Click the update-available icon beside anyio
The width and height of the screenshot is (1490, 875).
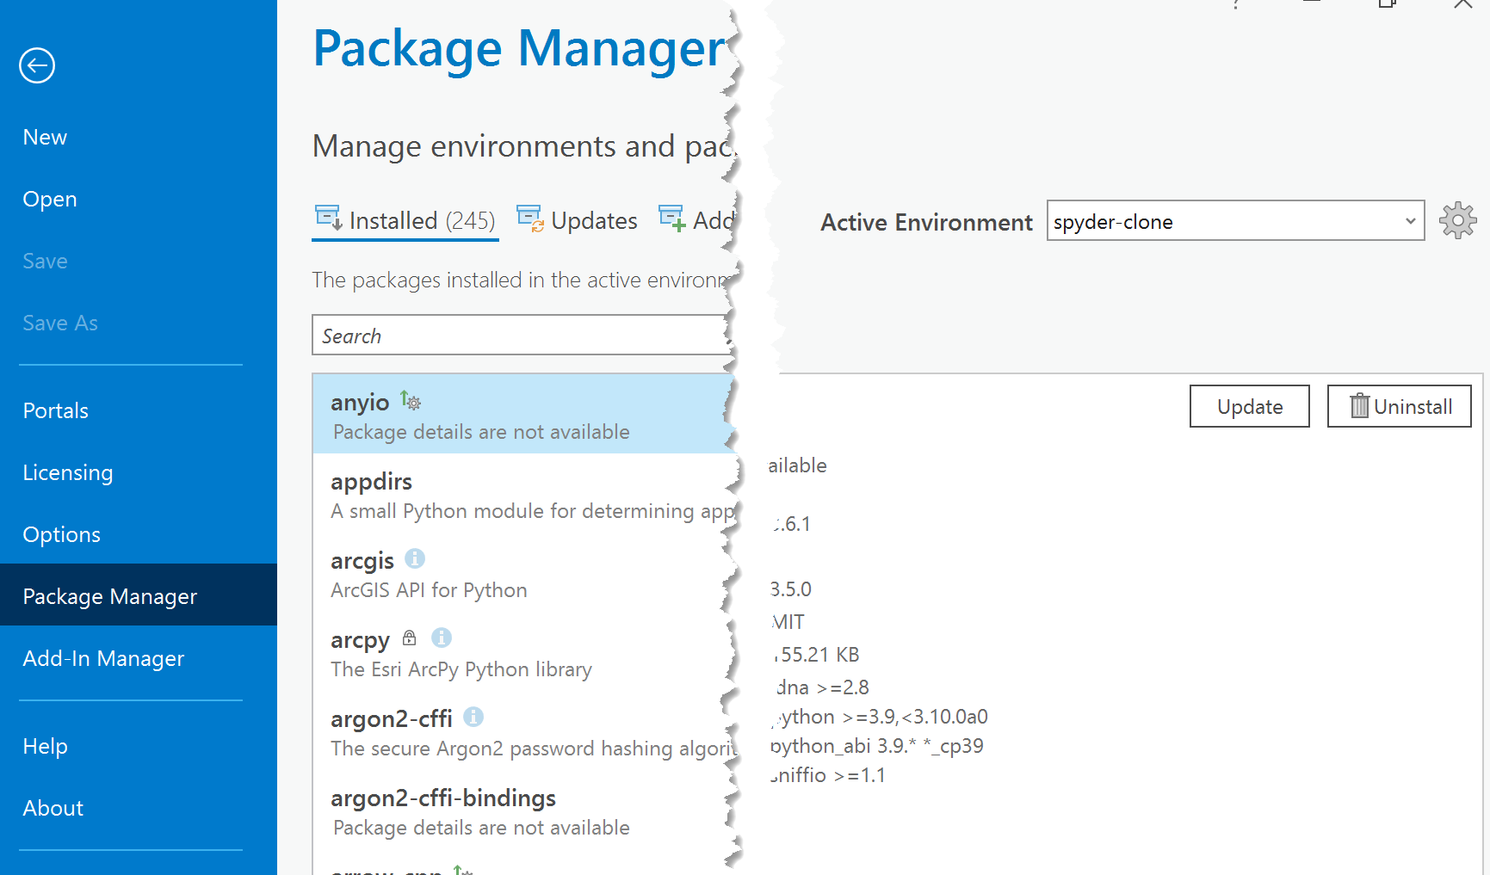(411, 401)
